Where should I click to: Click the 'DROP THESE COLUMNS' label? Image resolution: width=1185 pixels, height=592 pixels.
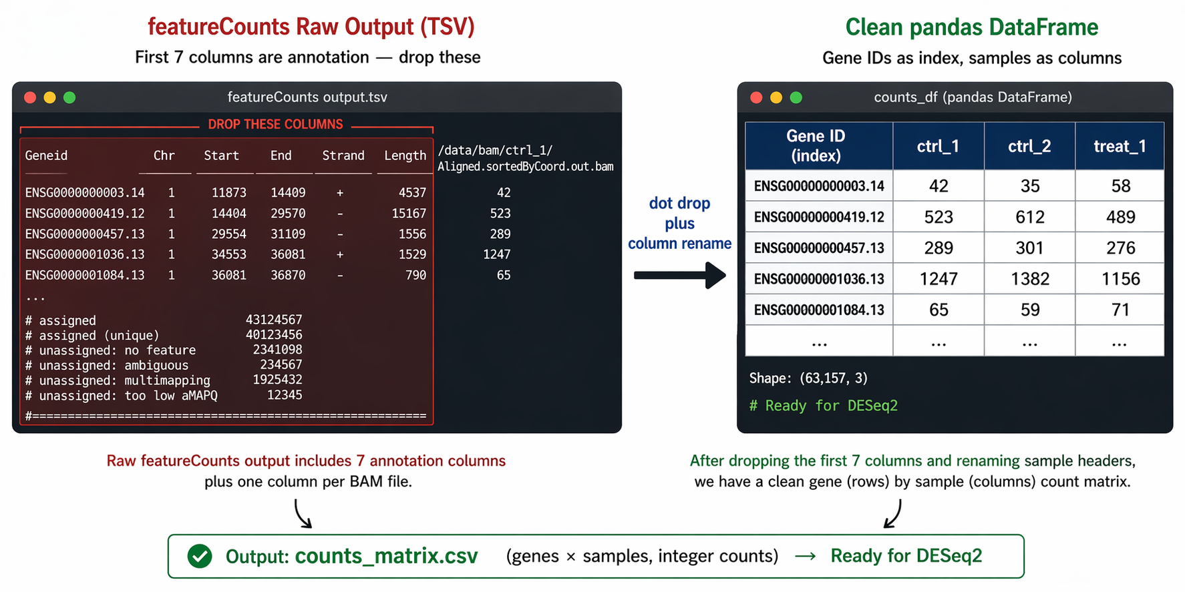click(275, 124)
